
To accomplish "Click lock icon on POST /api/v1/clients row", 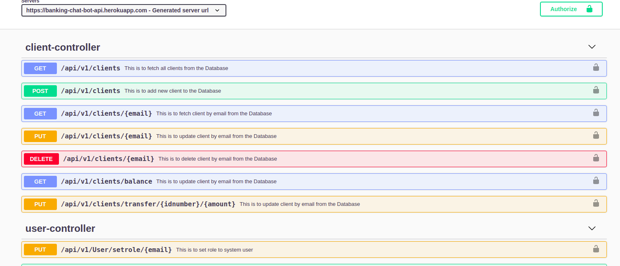I will coord(596,90).
